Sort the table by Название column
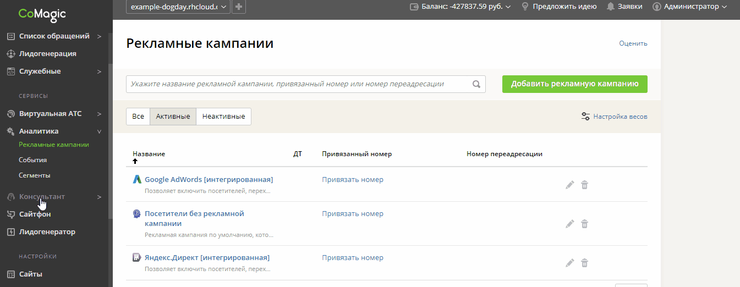The width and height of the screenshot is (740, 287). point(149,154)
